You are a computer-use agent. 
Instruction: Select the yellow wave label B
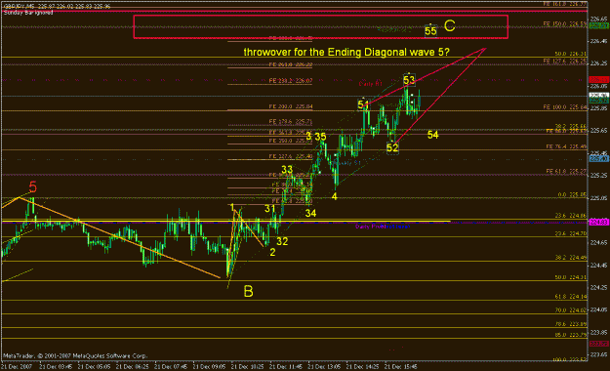[248, 291]
